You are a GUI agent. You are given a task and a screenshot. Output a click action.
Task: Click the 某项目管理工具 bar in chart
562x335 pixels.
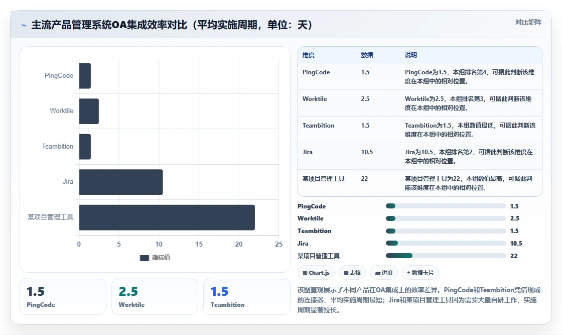tap(167, 217)
